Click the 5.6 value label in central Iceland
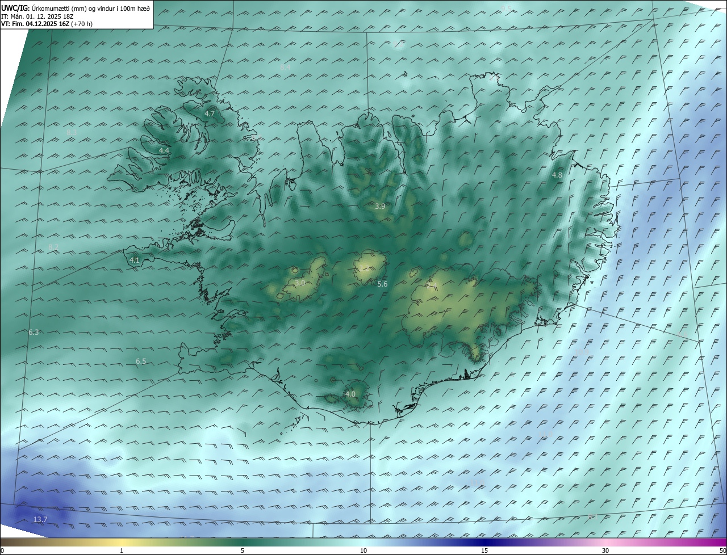 382,284
